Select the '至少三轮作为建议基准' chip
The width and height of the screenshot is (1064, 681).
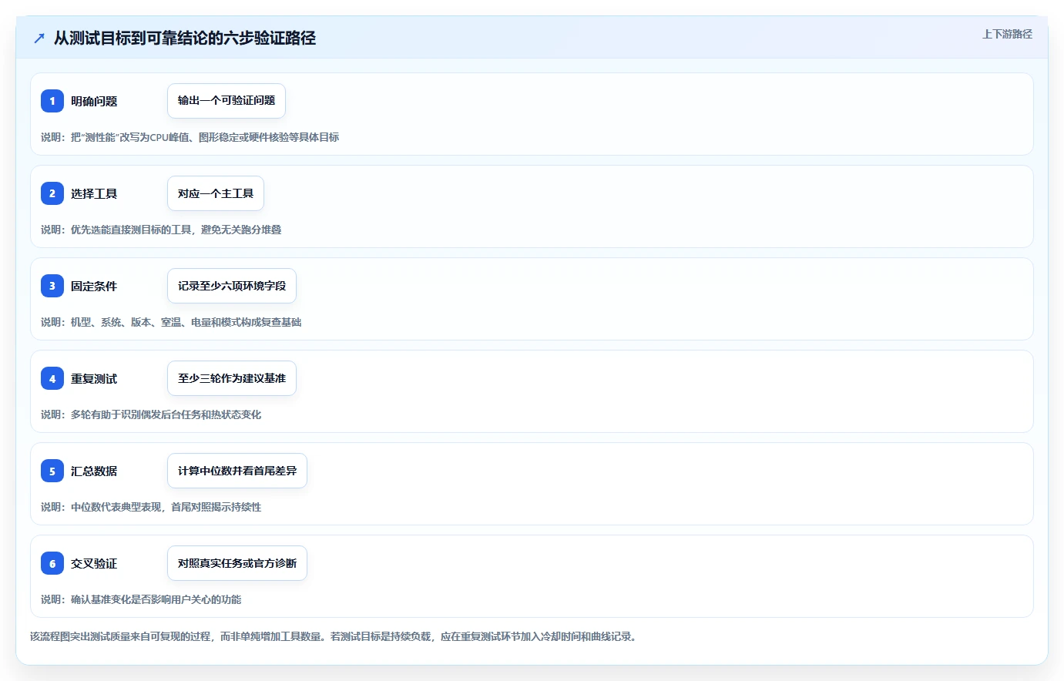click(232, 378)
